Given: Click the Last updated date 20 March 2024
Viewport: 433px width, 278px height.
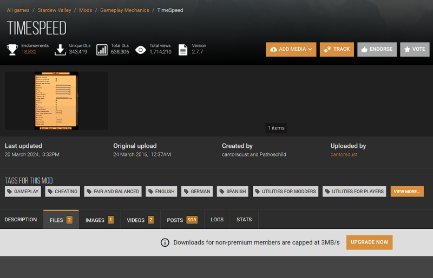Looking at the screenshot, I should [x=22, y=154].
